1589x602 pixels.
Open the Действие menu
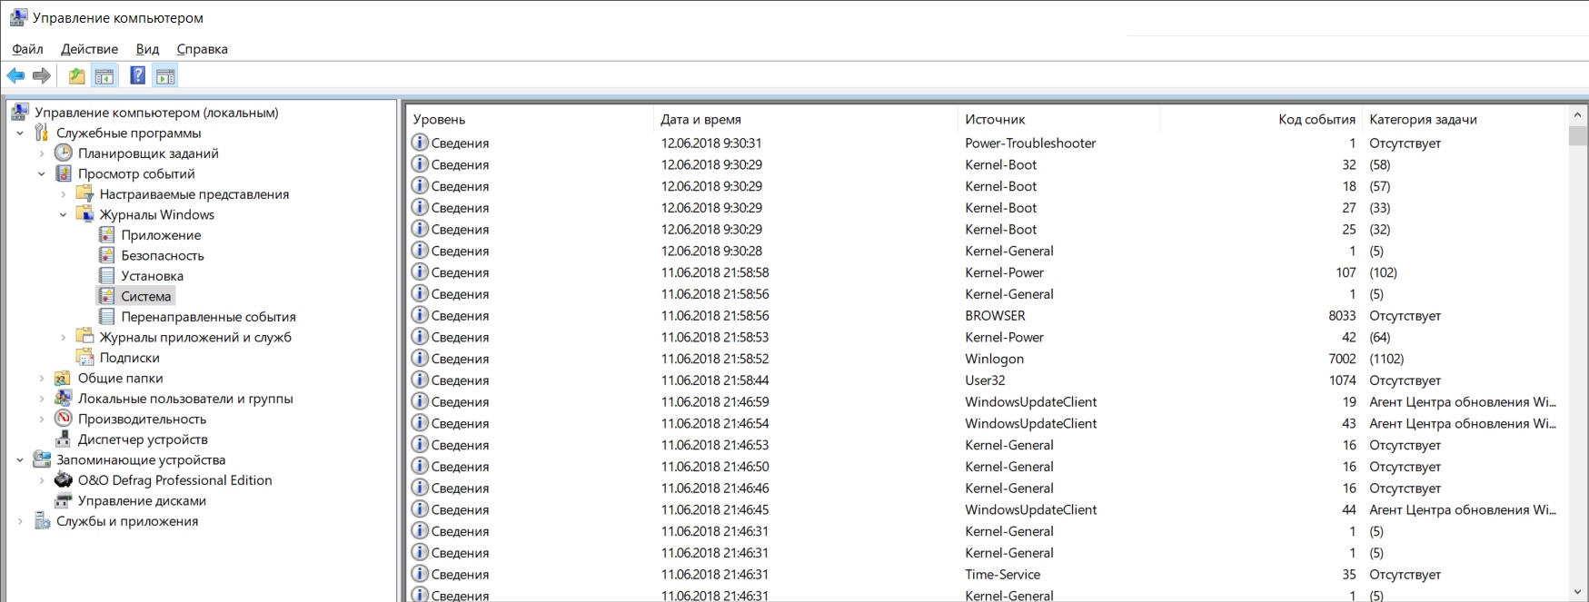pos(89,49)
